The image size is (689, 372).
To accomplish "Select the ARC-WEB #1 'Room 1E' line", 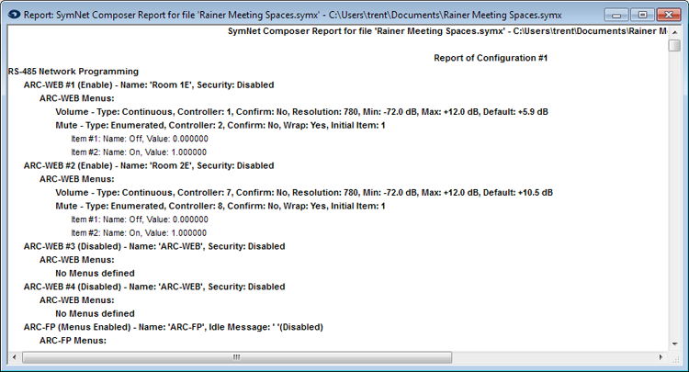I will coord(149,85).
